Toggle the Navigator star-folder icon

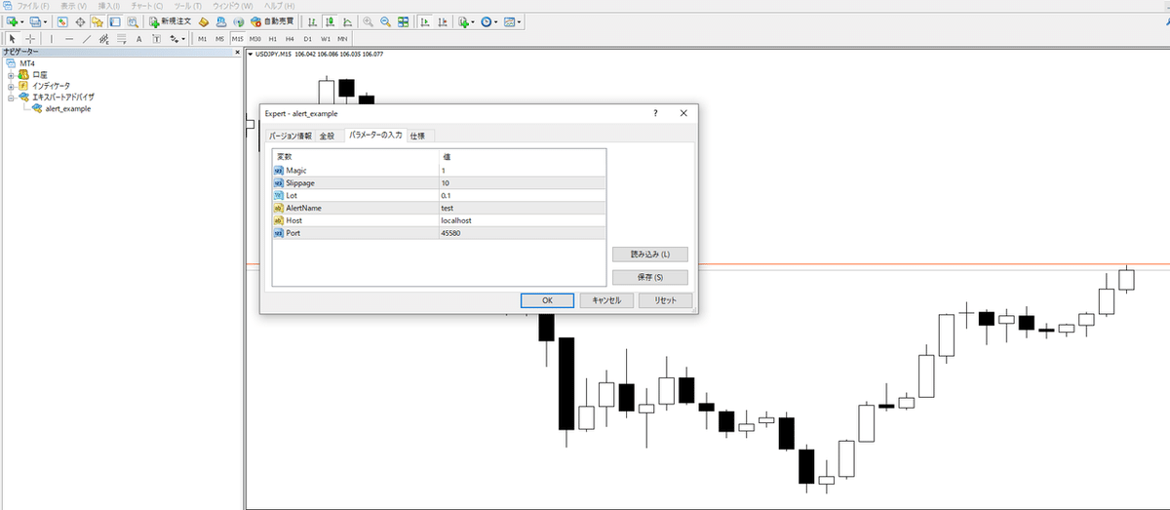coord(97,21)
